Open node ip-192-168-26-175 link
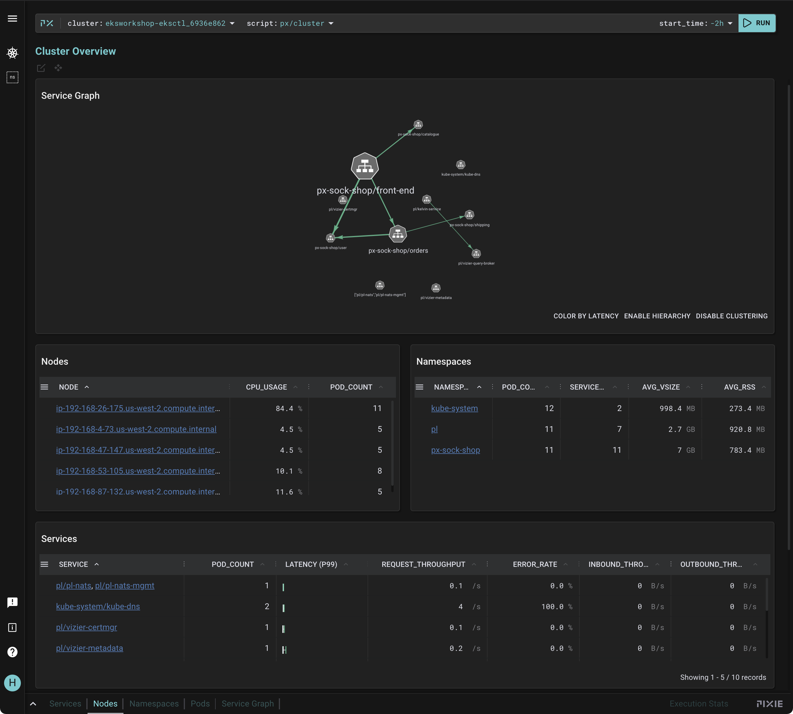The image size is (793, 714). 138,408
